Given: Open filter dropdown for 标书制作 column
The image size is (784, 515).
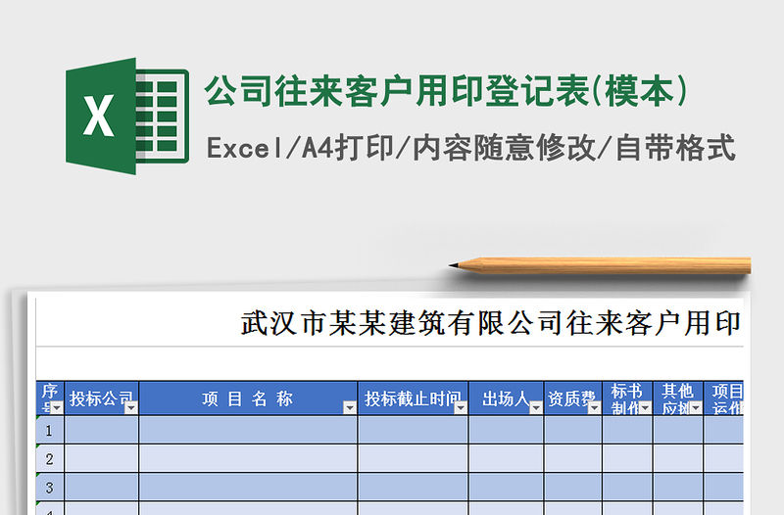Looking at the screenshot, I should 645,408.
